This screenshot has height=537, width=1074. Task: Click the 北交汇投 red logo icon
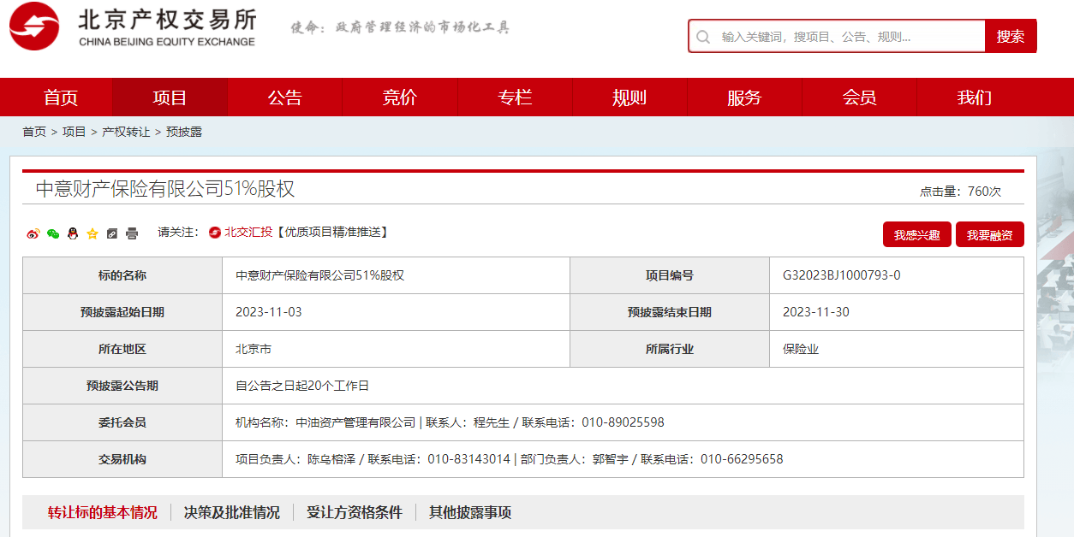click(x=215, y=233)
